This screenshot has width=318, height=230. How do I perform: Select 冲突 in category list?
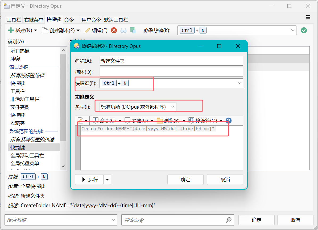tap(15, 59)
